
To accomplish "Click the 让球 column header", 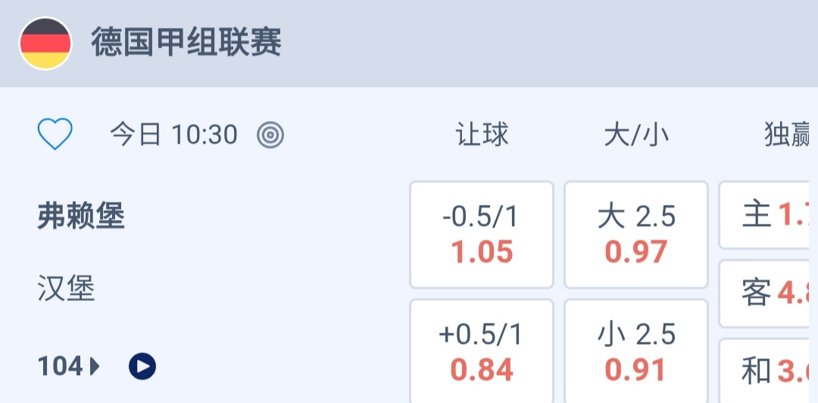I will 482,135.
